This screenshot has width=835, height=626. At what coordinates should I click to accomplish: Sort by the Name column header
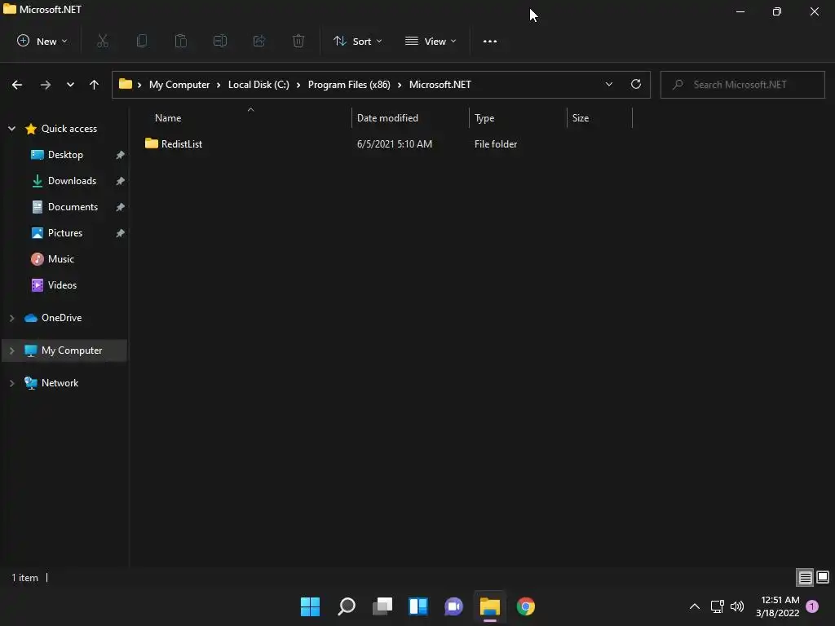tap(168, 118)
